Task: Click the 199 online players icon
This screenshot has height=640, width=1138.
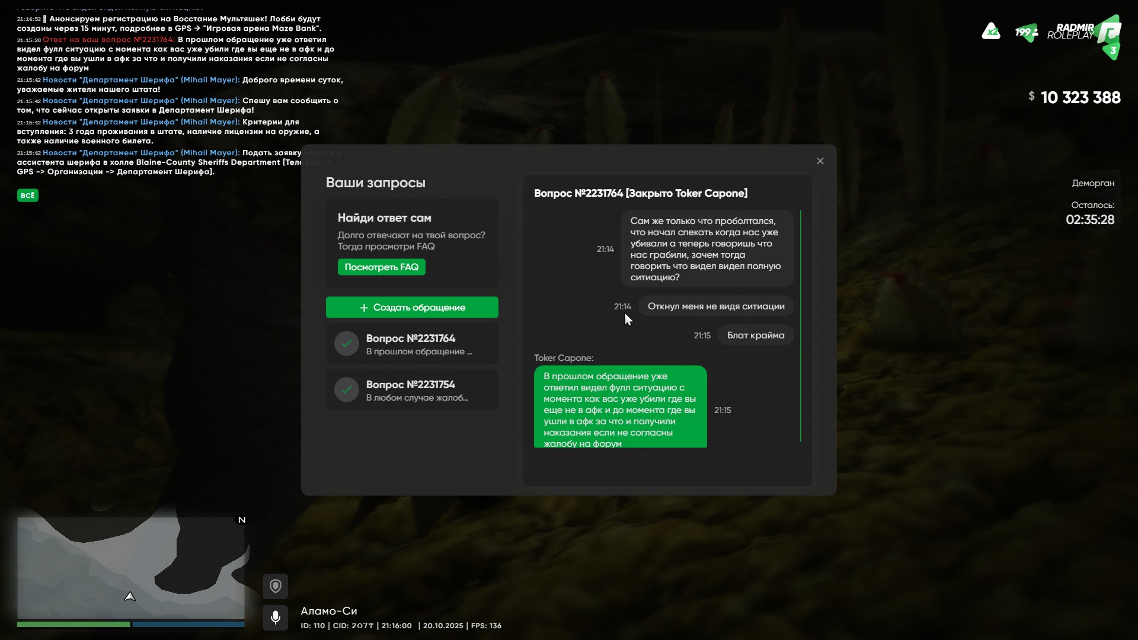Action: pos(1026,32)
